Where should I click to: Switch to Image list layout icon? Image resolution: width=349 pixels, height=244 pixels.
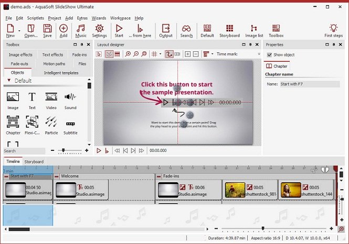coord(254,31)
